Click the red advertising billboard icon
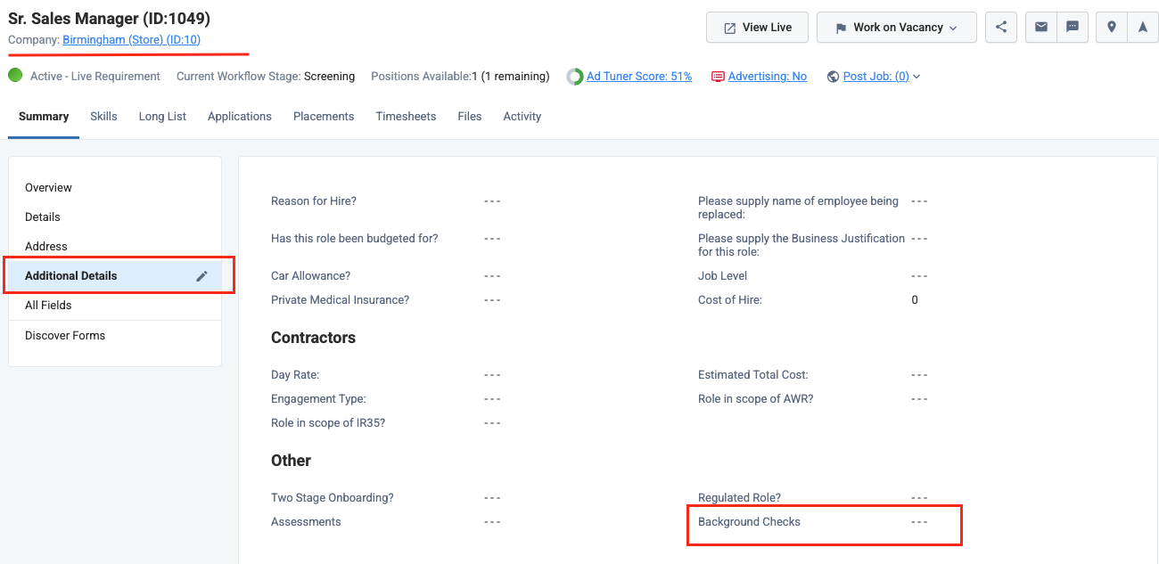Screen dimensions: 1159x564 (718, 76)
